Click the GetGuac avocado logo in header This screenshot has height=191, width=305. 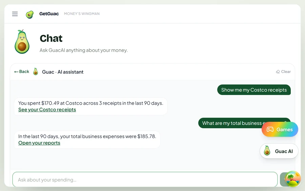coord(29,14)
